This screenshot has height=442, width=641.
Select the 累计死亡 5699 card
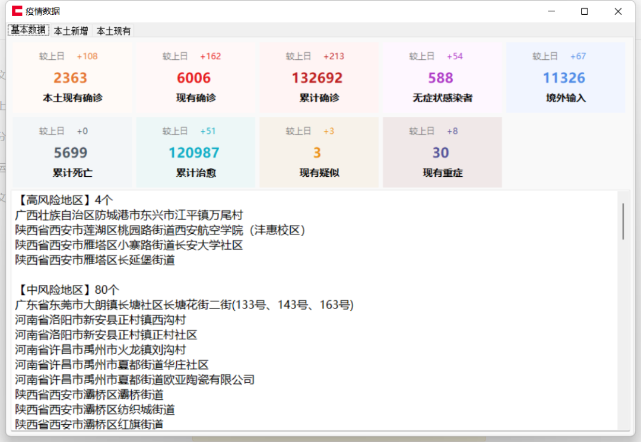[x=72, y=152]
